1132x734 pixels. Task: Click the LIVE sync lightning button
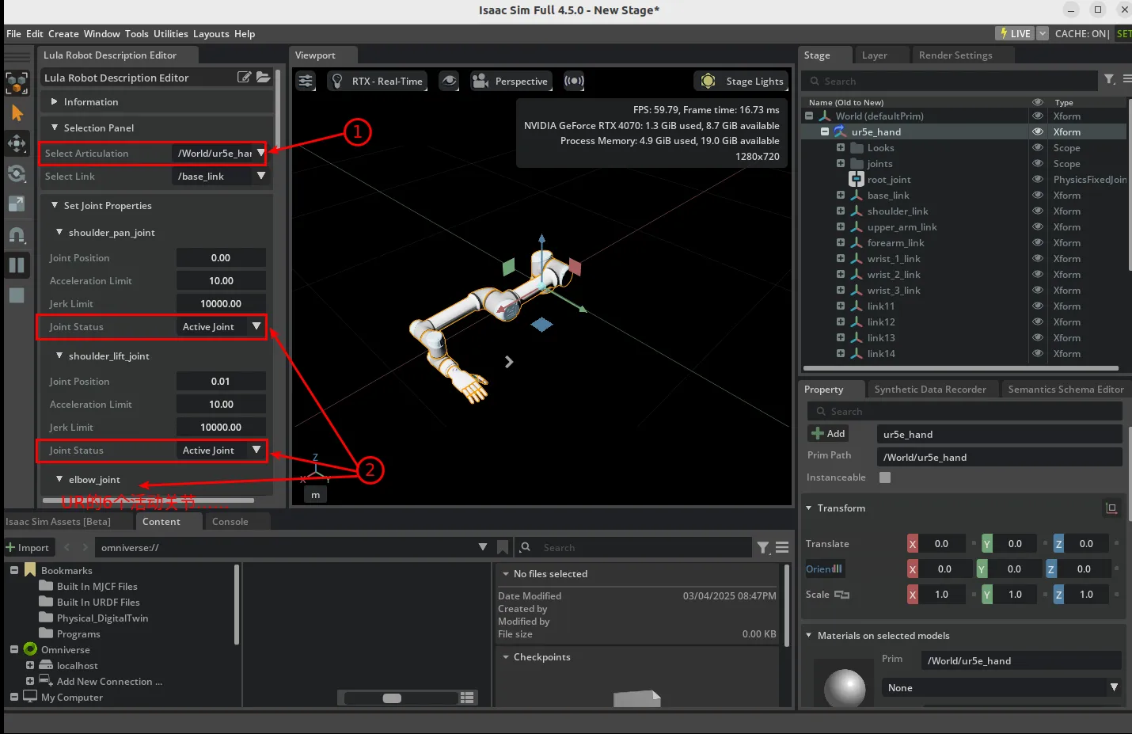1015,33
